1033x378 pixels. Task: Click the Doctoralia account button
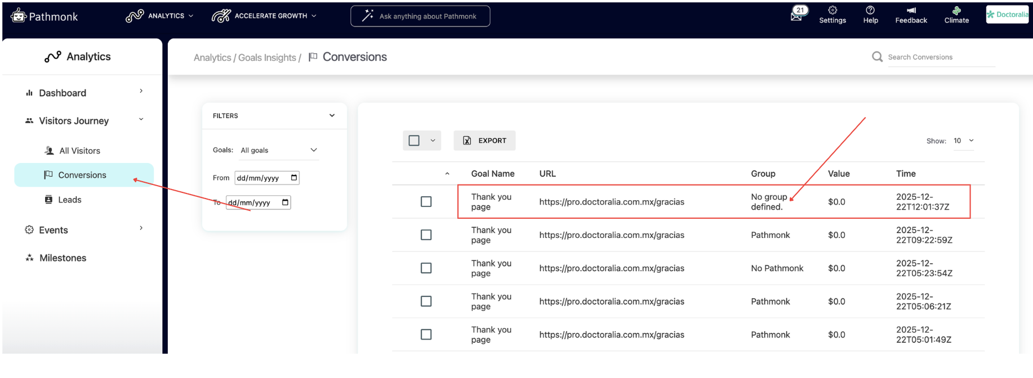pyautogui.click(x=1008, y=15)
